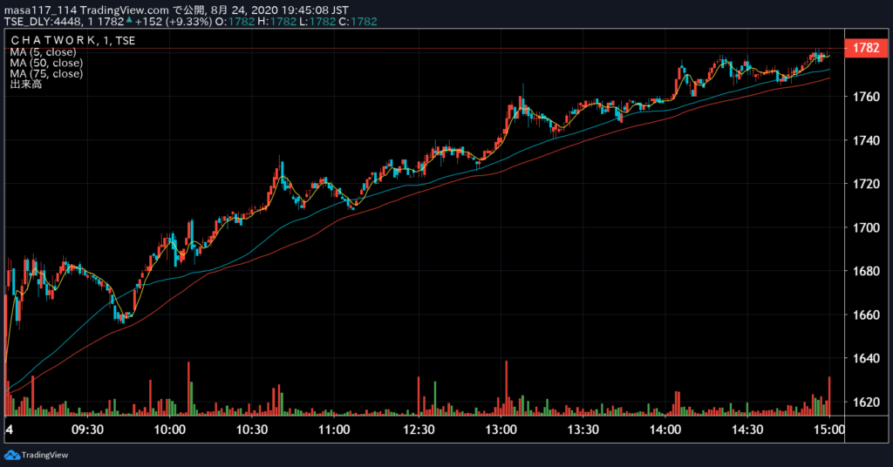Screen dimensions: 893x467
Task: Click the TradingView cloud logo icon
Action: (12, 455)
